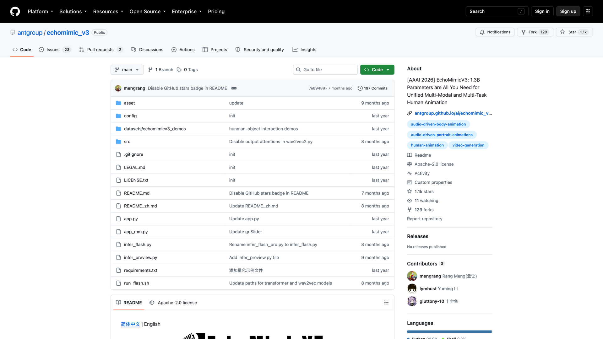The image size is (603, 339).
Task: View the 197 Commits history
Action: (x=372, y=88)
